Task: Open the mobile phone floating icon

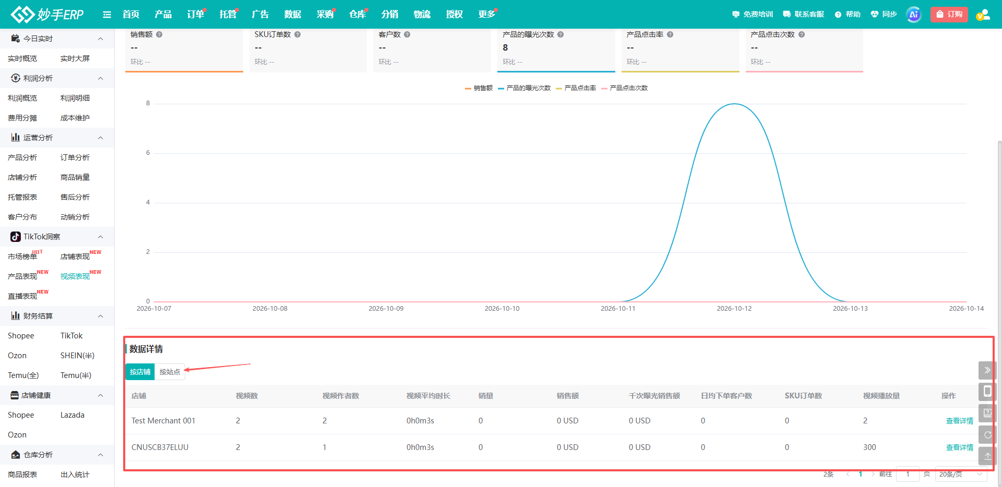Action: (x=987, y=392)
